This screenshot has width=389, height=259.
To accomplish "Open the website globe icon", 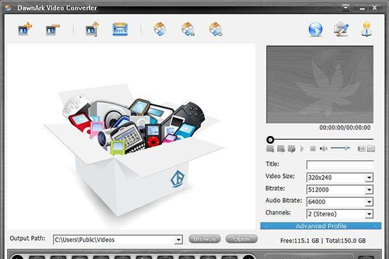I will click(315, 30).
